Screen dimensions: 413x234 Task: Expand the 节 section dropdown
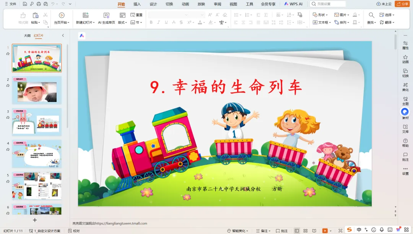[137, 23]
